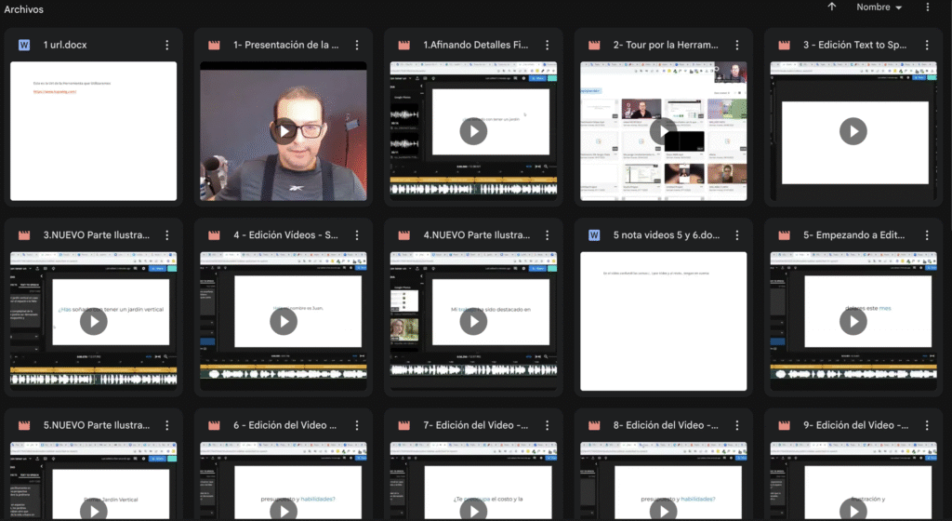This screenshot has height=521, width=952.
Task: Play the 4.NUEVO Parte Ilustra video
Action: point(473,321)
